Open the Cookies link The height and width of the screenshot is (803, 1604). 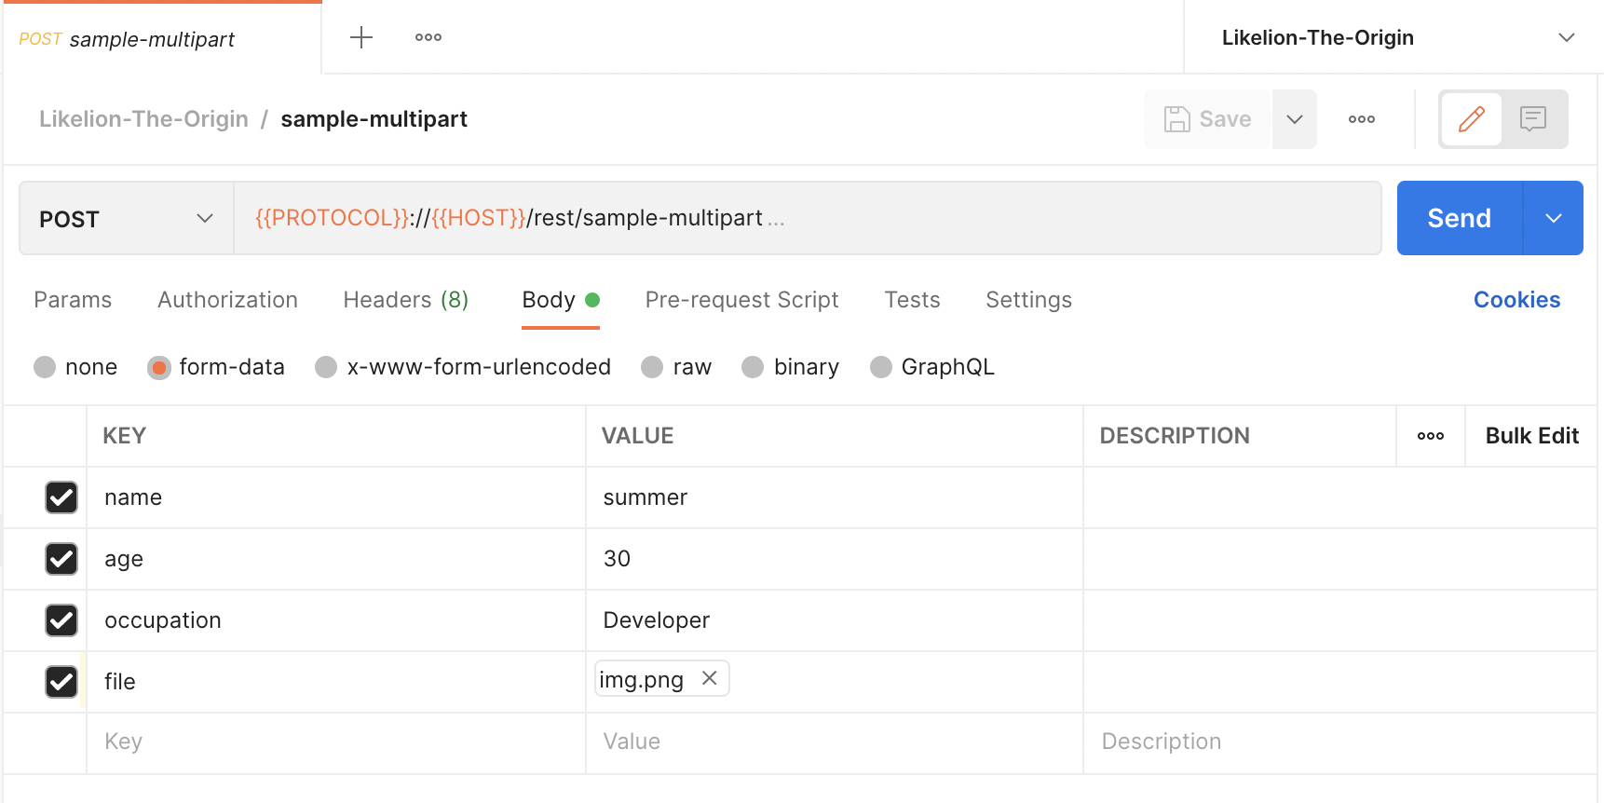click(x=1516, y=300)
